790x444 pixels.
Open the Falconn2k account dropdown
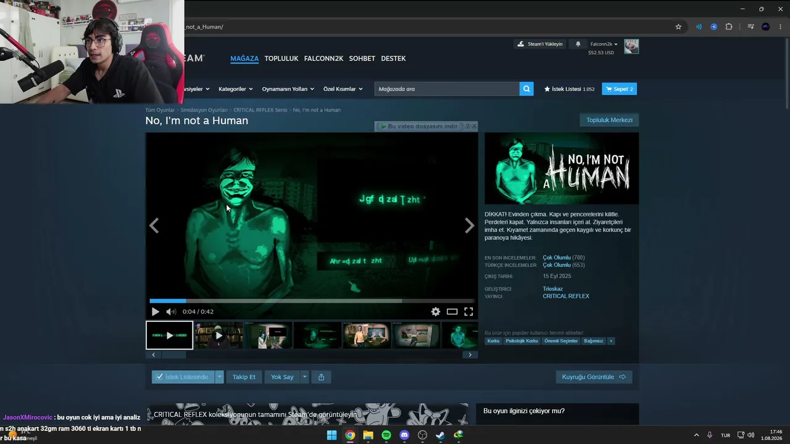pos(604,44)
